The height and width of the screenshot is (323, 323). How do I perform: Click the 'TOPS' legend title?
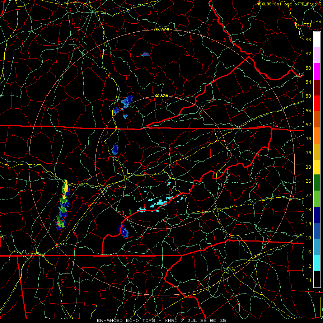tap(315, 21)
